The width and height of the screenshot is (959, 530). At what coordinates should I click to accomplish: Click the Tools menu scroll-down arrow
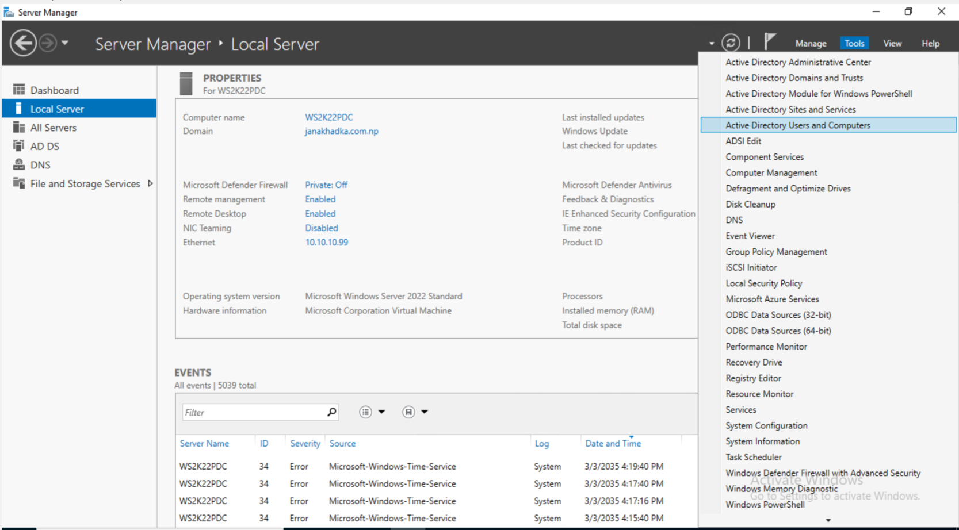828,520
